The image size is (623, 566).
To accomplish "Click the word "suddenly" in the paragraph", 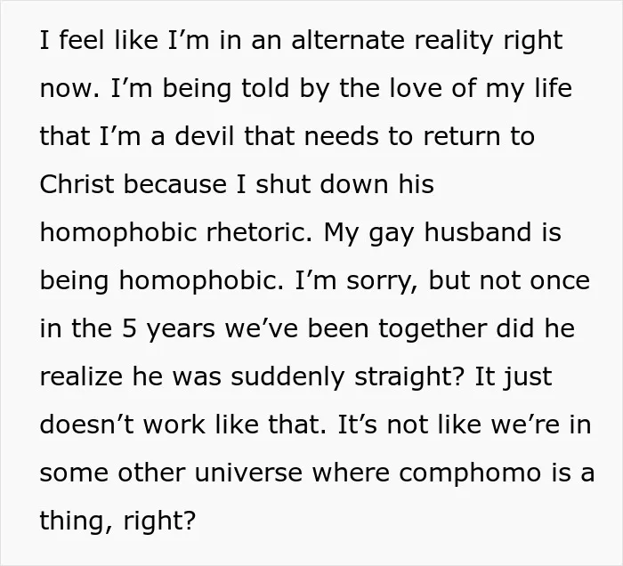I will pos(287,377).
